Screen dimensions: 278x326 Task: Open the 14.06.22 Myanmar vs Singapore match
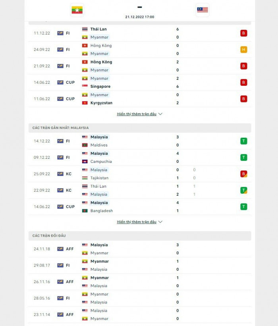point(139,83)
